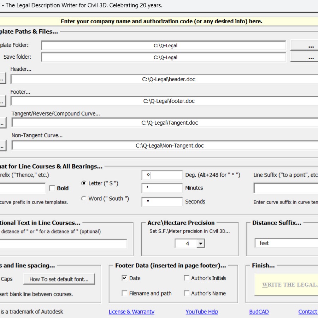Click the WRITE THE LEGAL button
The image size is (318, 318).
pyautogui.click(x=286, y=285)
